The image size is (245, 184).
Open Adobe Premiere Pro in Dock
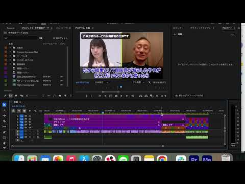click(x=194, y=159)
